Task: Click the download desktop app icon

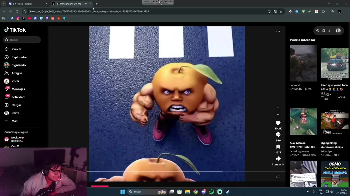Action: [x=329, y=31]
